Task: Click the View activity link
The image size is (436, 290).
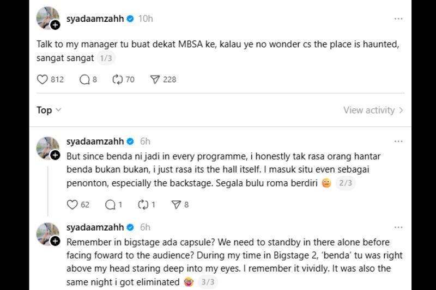Action: (x=373, y=110)
